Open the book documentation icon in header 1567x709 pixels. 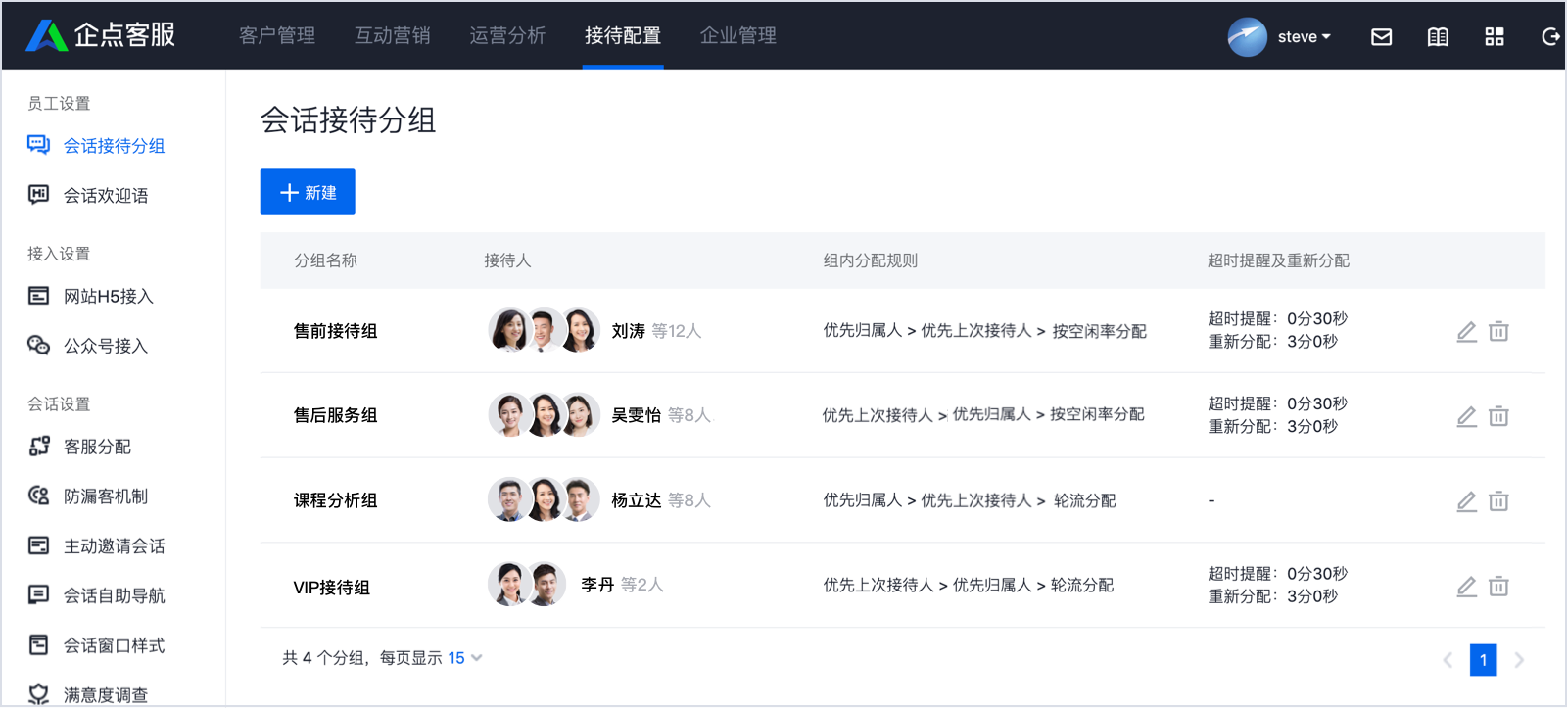[1438, 37]
